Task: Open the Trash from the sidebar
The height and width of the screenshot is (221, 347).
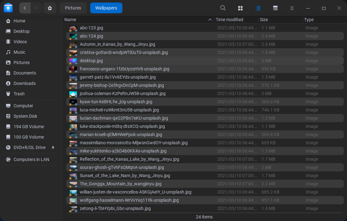Action: coord(19,94)
